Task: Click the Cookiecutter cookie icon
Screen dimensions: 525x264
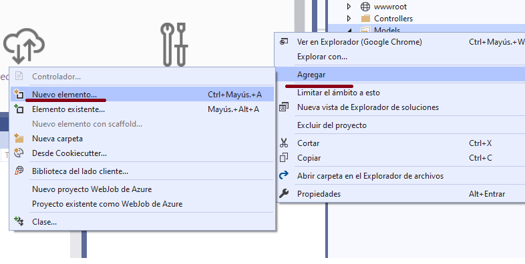Action: tap(19, 153)
